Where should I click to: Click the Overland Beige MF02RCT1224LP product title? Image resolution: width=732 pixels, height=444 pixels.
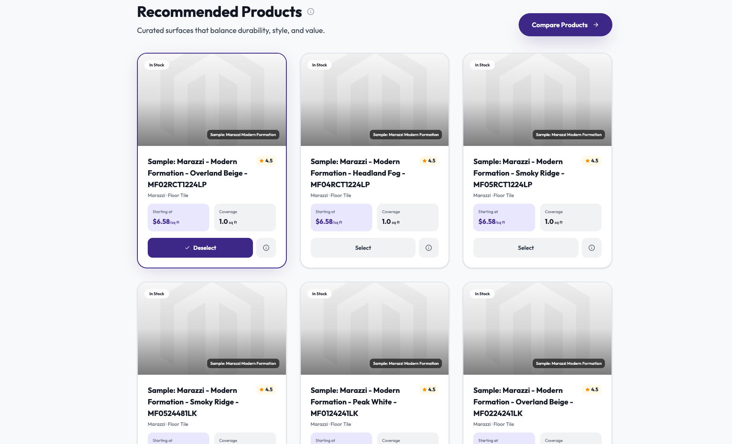pos(198,173)
